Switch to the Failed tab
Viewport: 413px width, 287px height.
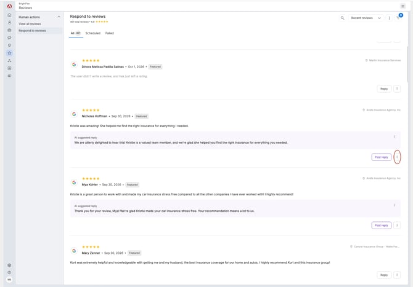pos(110,33)
